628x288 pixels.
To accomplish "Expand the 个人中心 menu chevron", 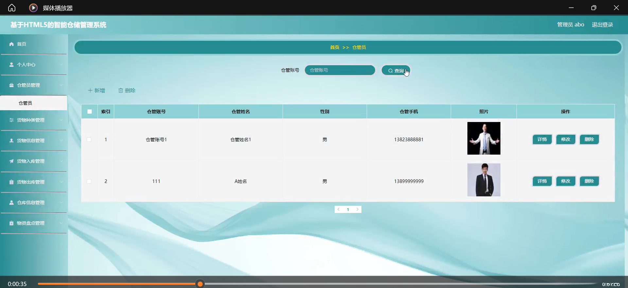I will pyautogui.click(x=61, y=65).
